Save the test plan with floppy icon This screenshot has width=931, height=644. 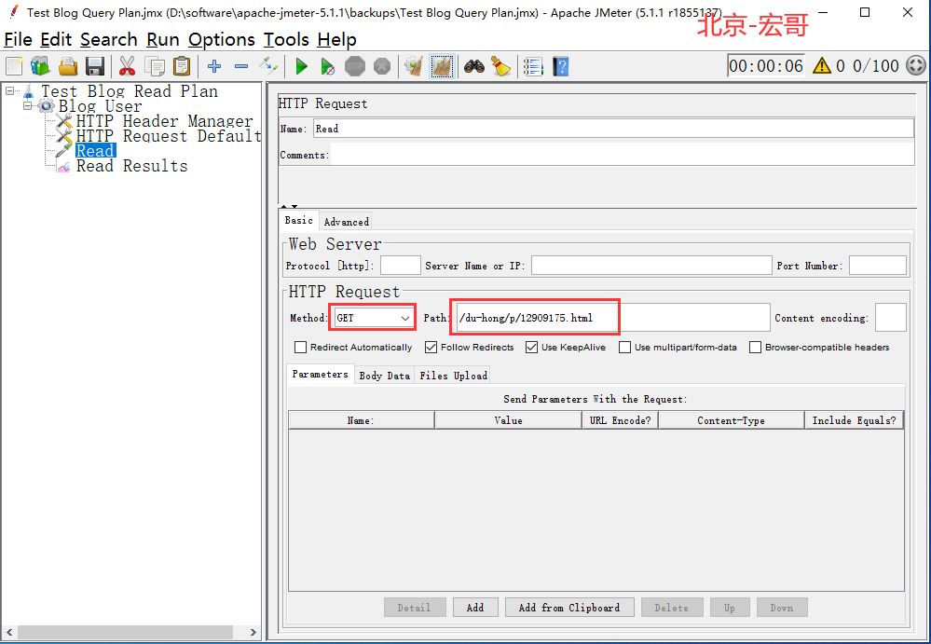point(95,66)
